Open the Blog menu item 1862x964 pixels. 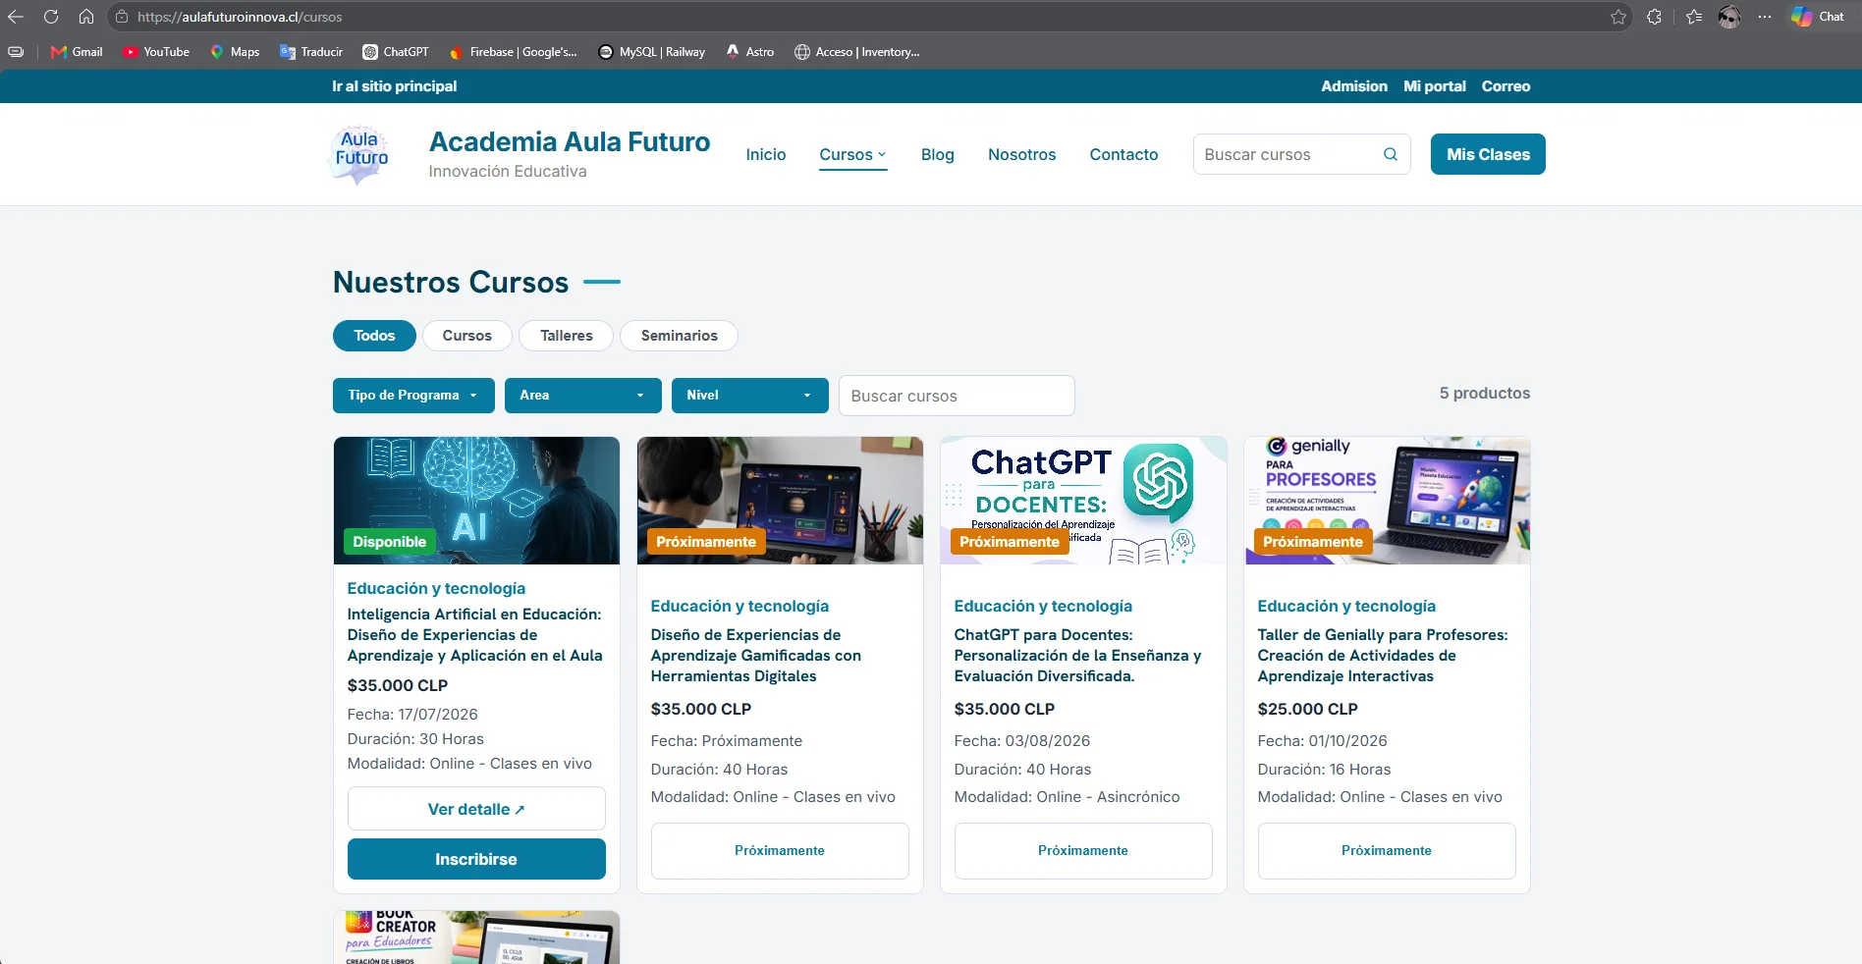(x=937, y=154)
